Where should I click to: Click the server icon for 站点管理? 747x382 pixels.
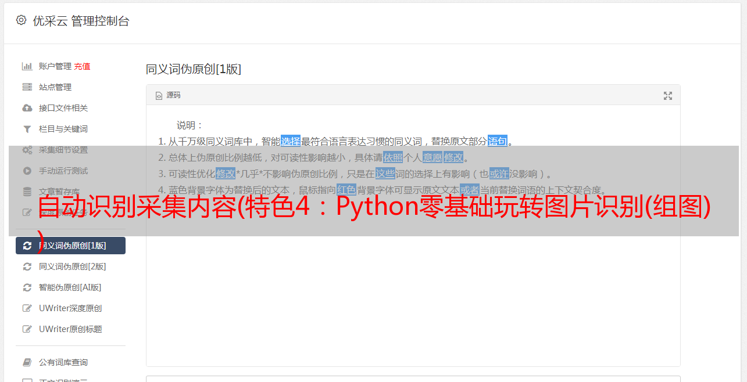click(27, 87)
